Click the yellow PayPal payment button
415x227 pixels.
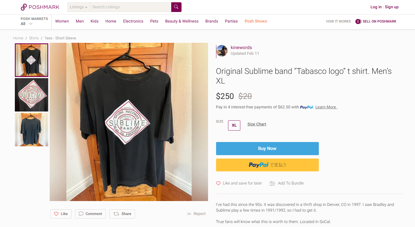pos(267,165)
